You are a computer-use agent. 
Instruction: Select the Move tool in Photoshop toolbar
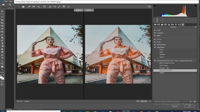tap(2, 11)
